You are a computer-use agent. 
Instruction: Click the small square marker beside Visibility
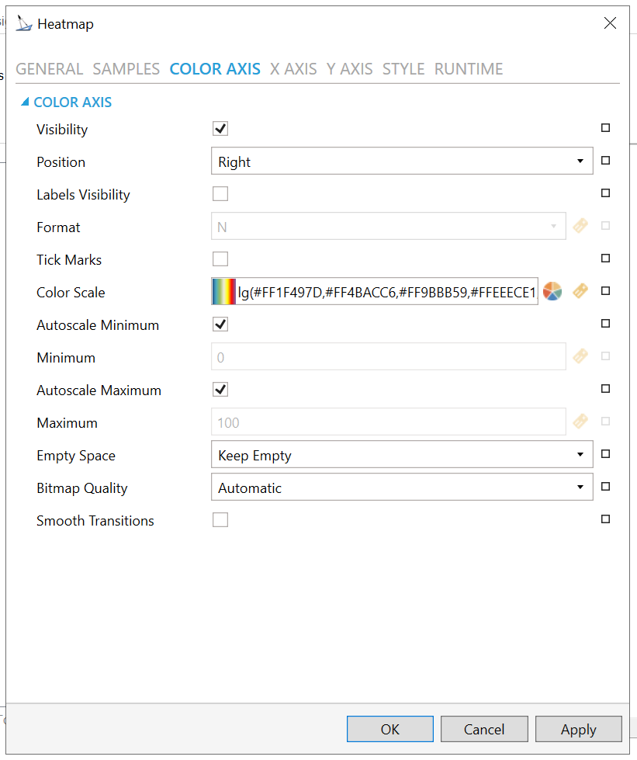click(x=606, y=128)
